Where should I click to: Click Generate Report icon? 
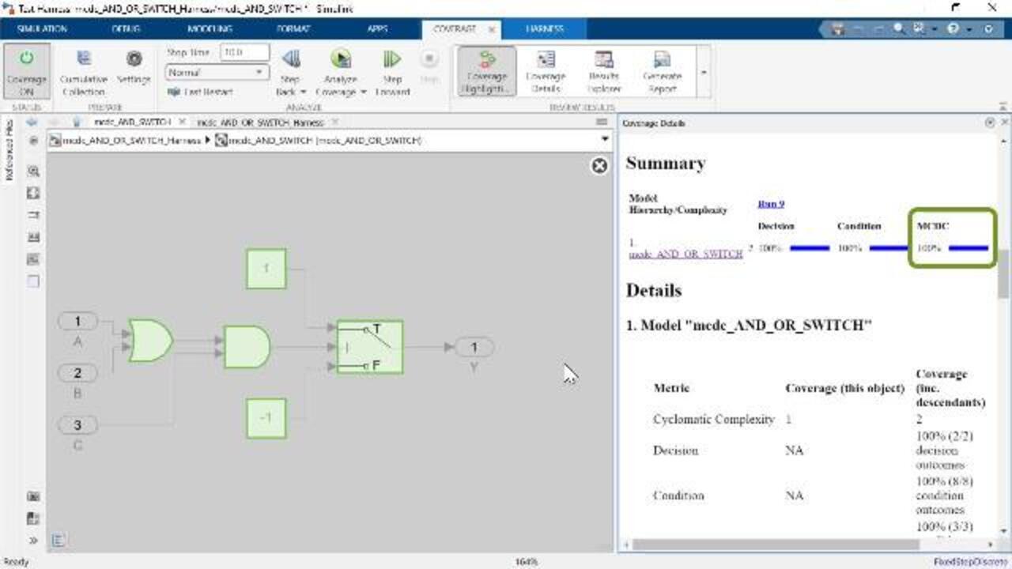click(662, 61)
